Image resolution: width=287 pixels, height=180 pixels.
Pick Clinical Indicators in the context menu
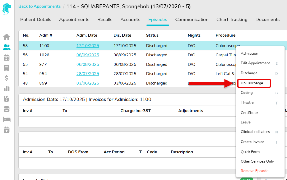coord(255,132)
